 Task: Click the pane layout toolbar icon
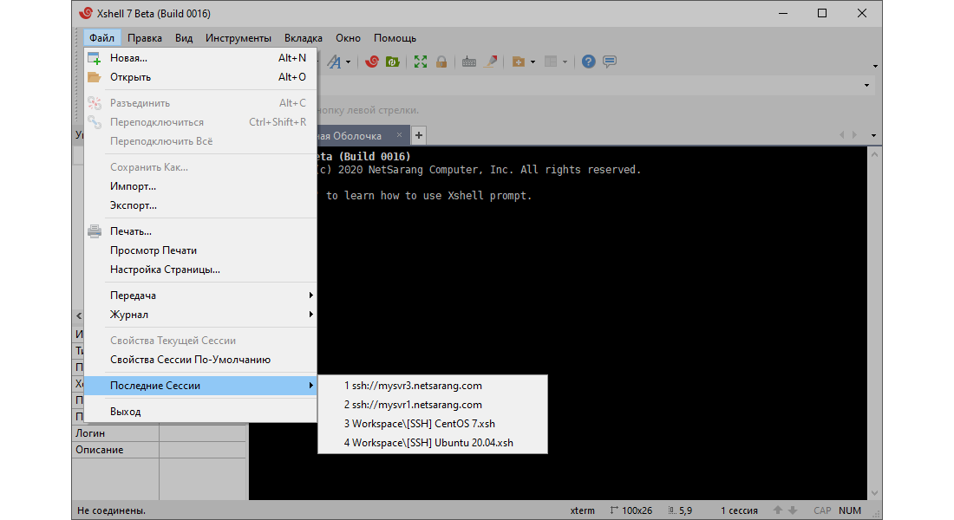coord(551,62)
